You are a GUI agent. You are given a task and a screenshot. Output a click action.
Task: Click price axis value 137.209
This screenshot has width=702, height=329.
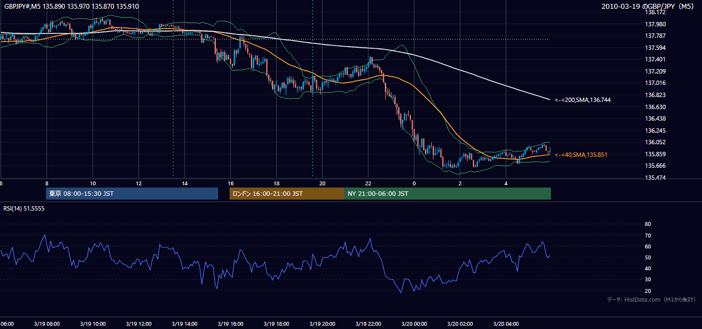pyautogui.click(x=655, y=71)
